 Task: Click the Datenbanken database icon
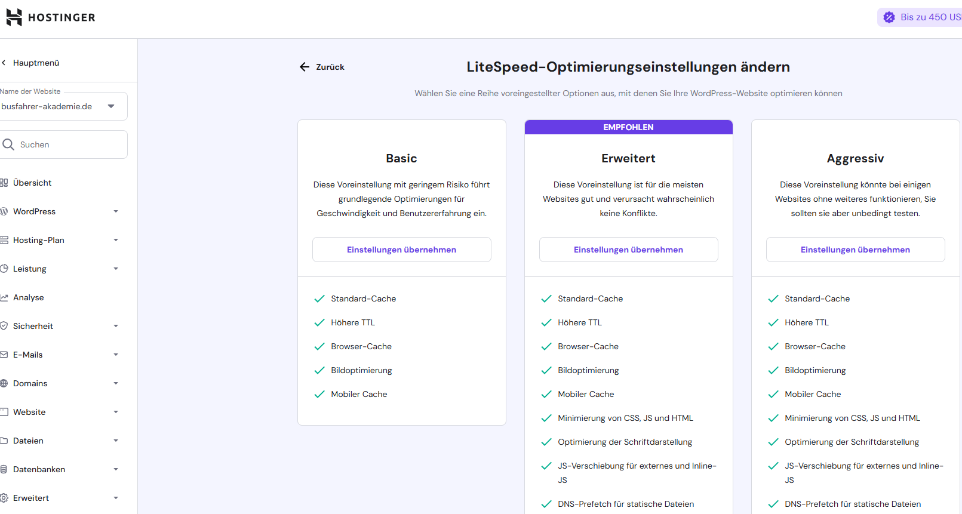4,469
